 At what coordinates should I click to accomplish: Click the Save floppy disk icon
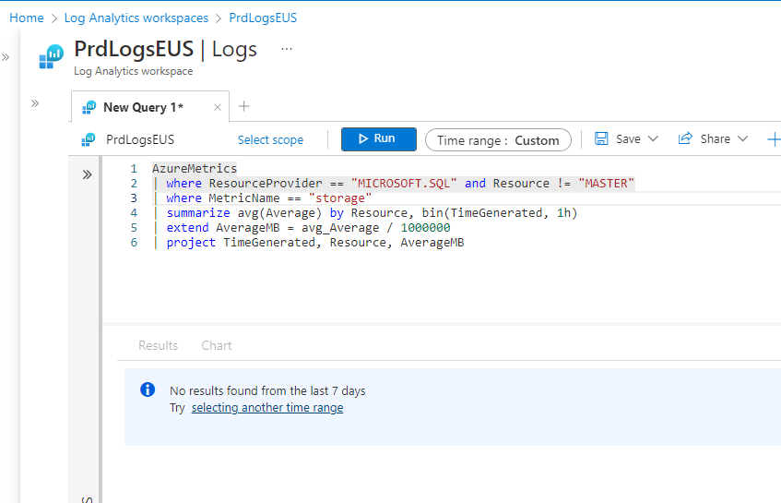pyautogui.click(x=601, y=138)
